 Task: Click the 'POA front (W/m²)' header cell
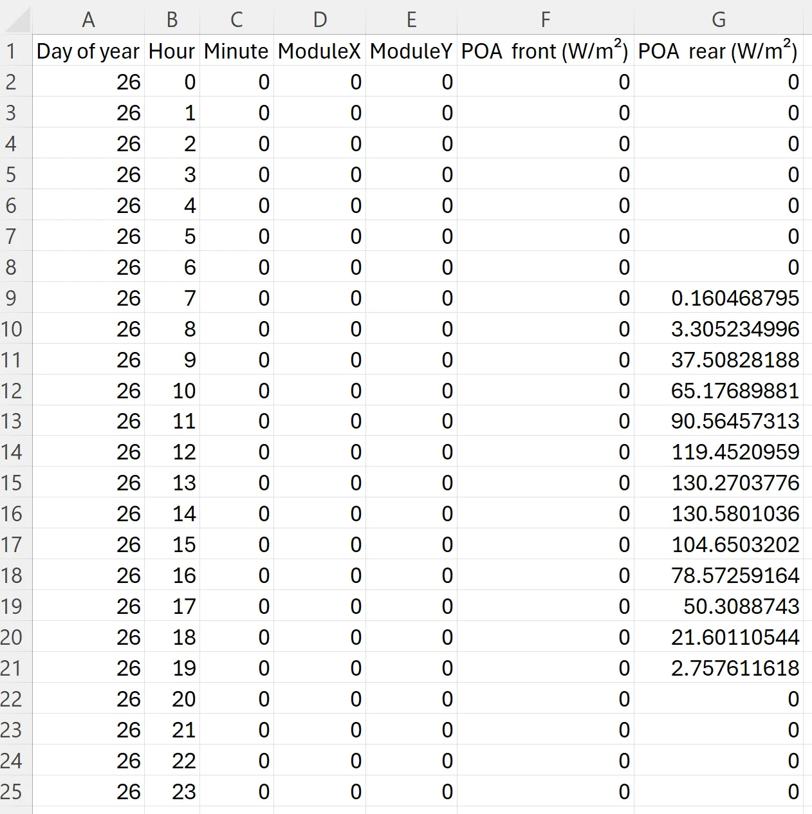[545, 51]
